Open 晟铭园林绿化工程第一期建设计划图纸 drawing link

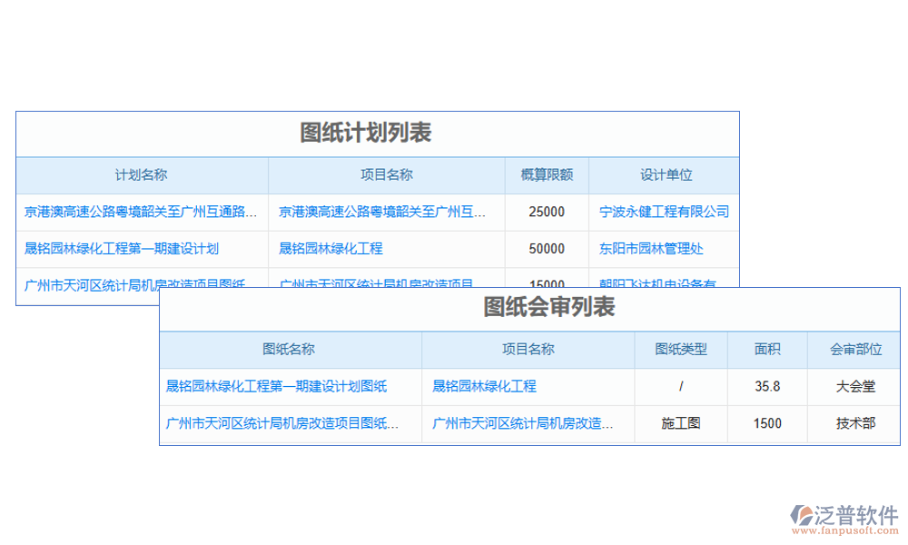click(x=273, y=386)
